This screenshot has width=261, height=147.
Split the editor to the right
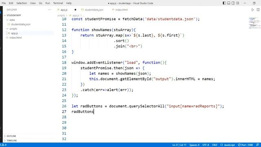point(258,10)
